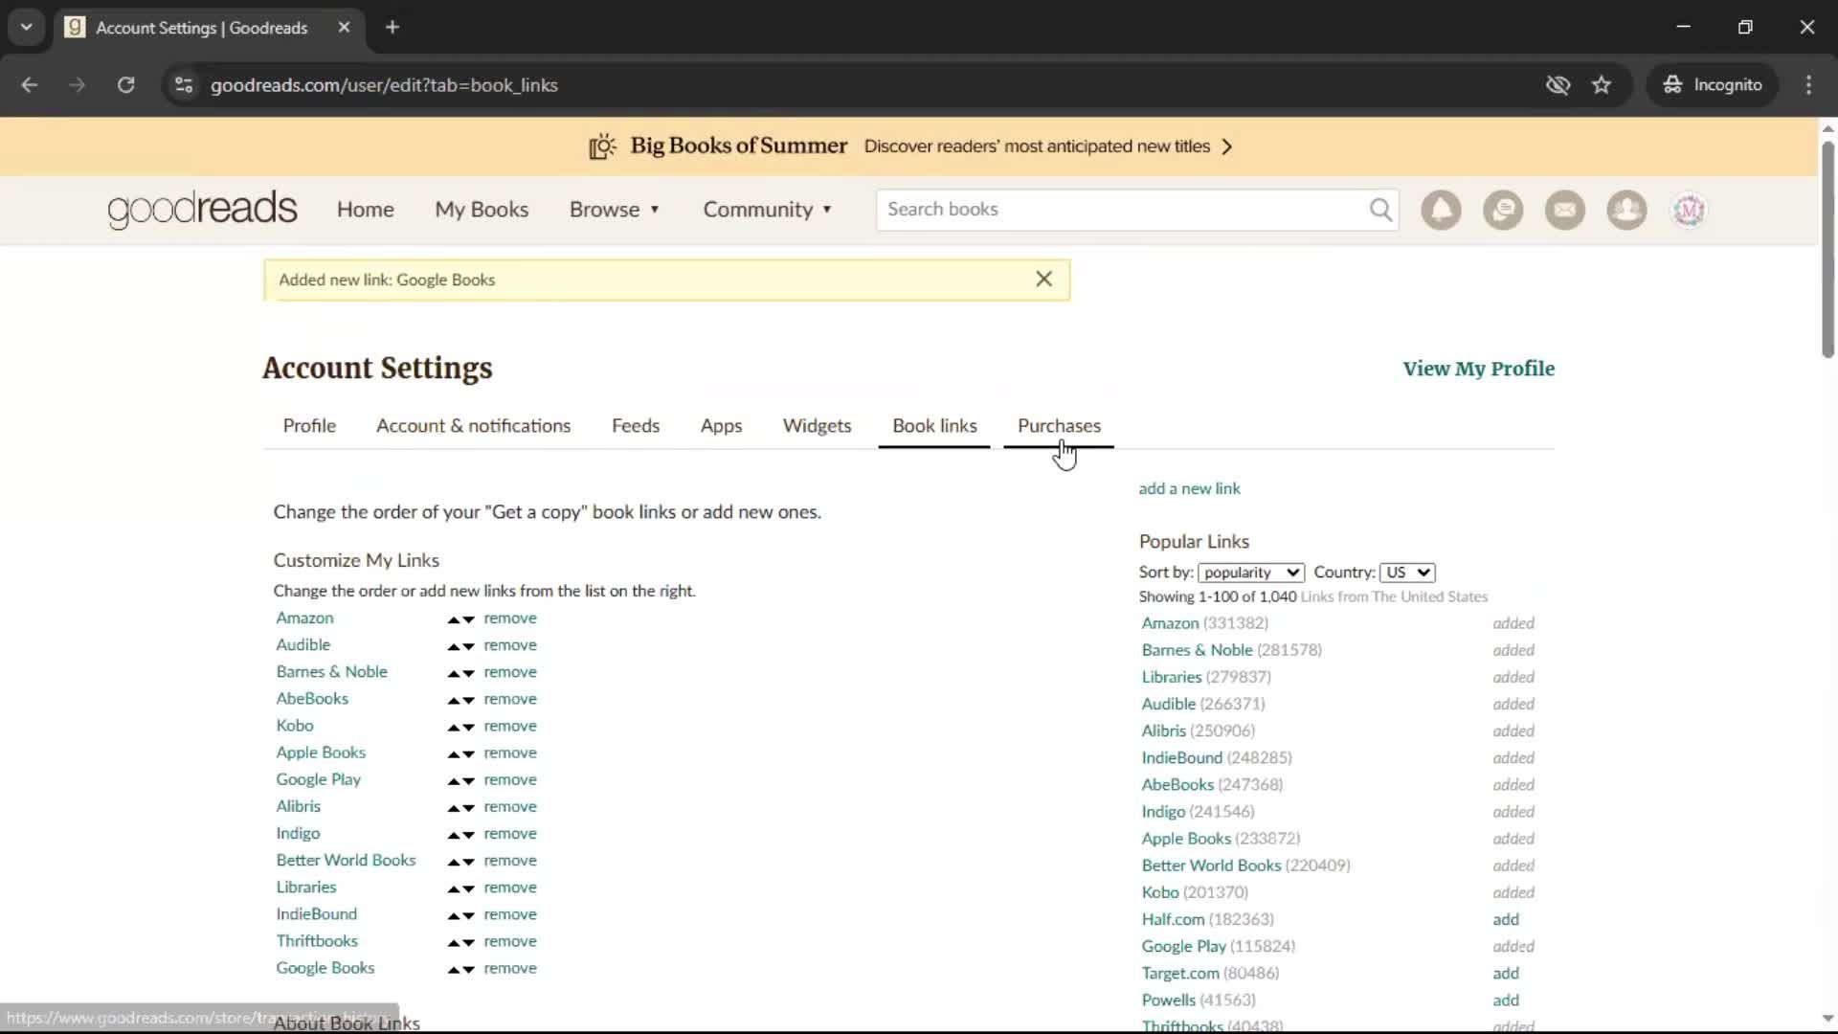This screenshot has height=1034, width=1838.
Task: Open the messages envelope icon
Action: pos(1565,210)
